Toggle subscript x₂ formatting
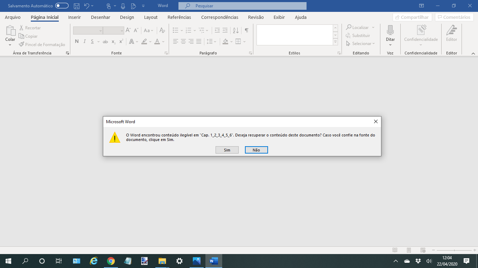This screenshot has width=478, height=268. tap(113, 42)
